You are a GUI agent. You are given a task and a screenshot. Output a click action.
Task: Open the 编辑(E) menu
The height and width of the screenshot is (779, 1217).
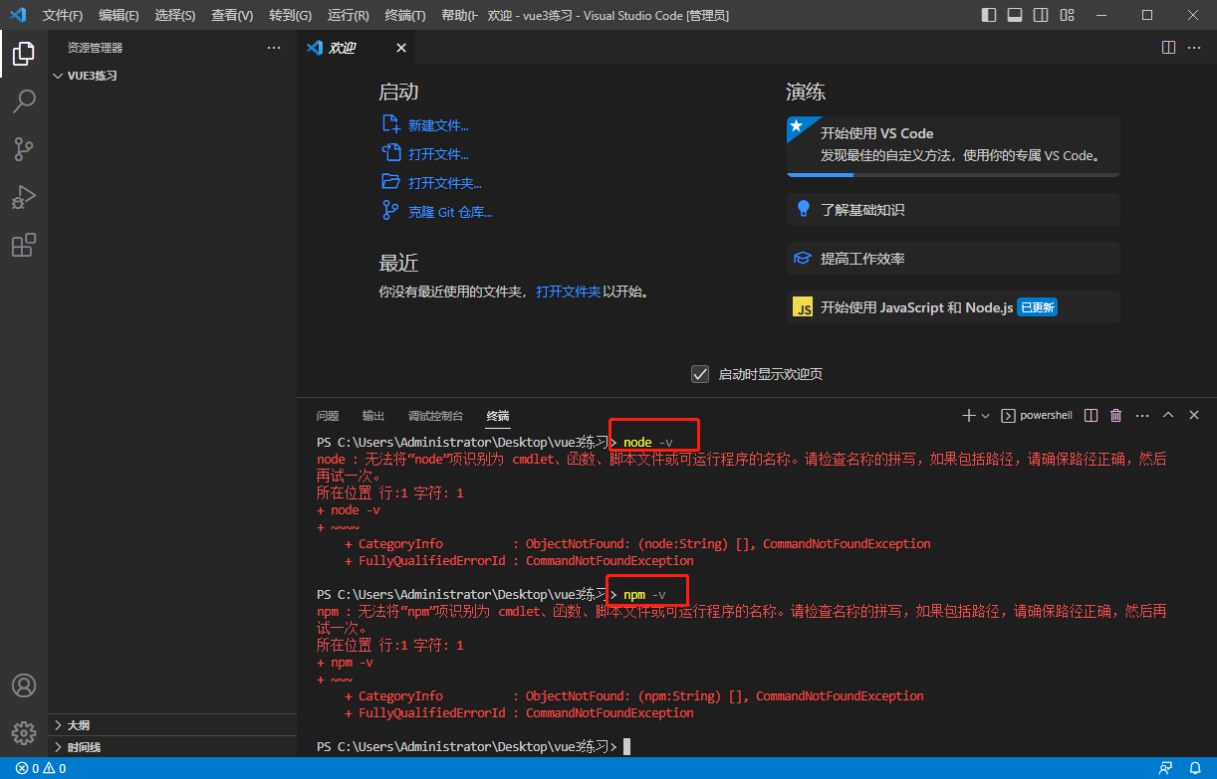(119, 15)
